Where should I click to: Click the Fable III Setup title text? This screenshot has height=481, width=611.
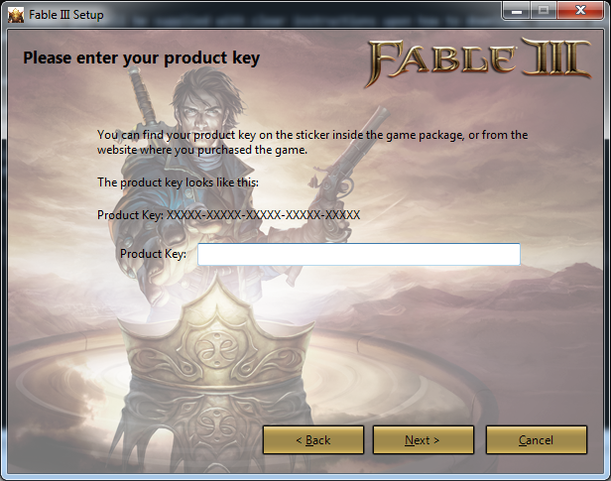[x=66, y=15]
